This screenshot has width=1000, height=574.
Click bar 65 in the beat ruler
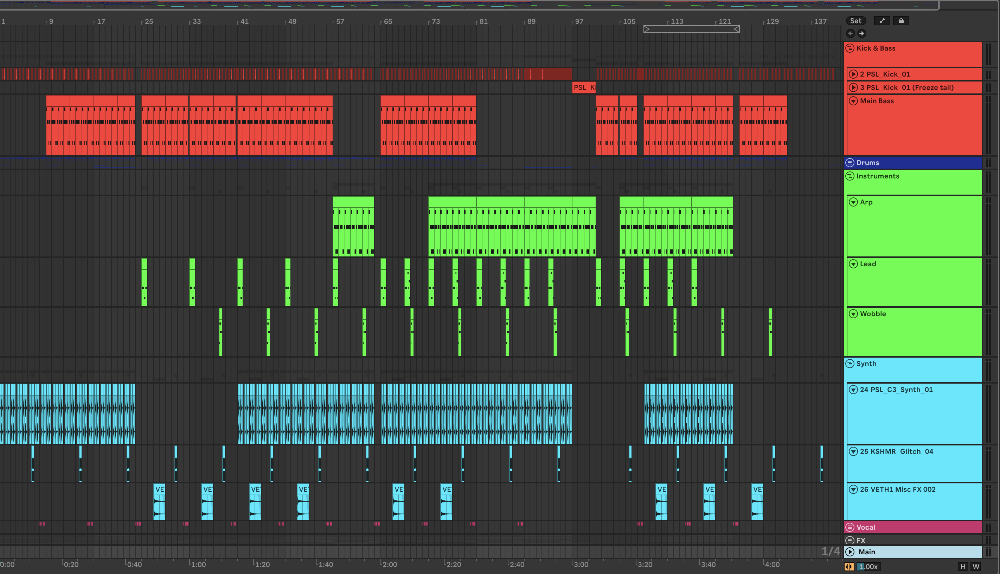click(388, 21)
